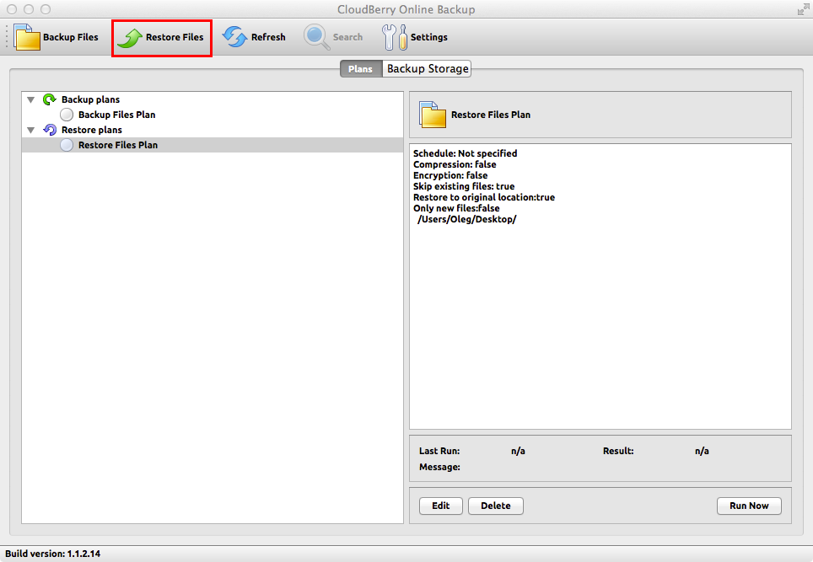Click the green Backup plans cycle icon
Image resolution: width=813 pixels, height=562 pixels.
pyautogui.click(x=49, y=99)
